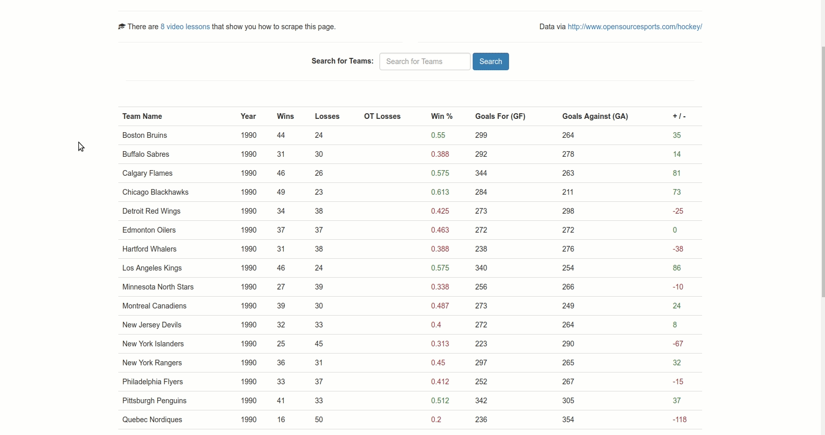The height and width of the screenshot is (435, 825).
Task: Select the New York Islanders team name
Action: (x=153, y=344)
